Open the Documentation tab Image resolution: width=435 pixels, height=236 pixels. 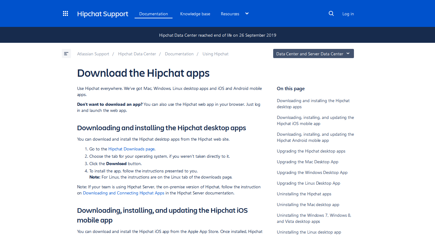154,14
